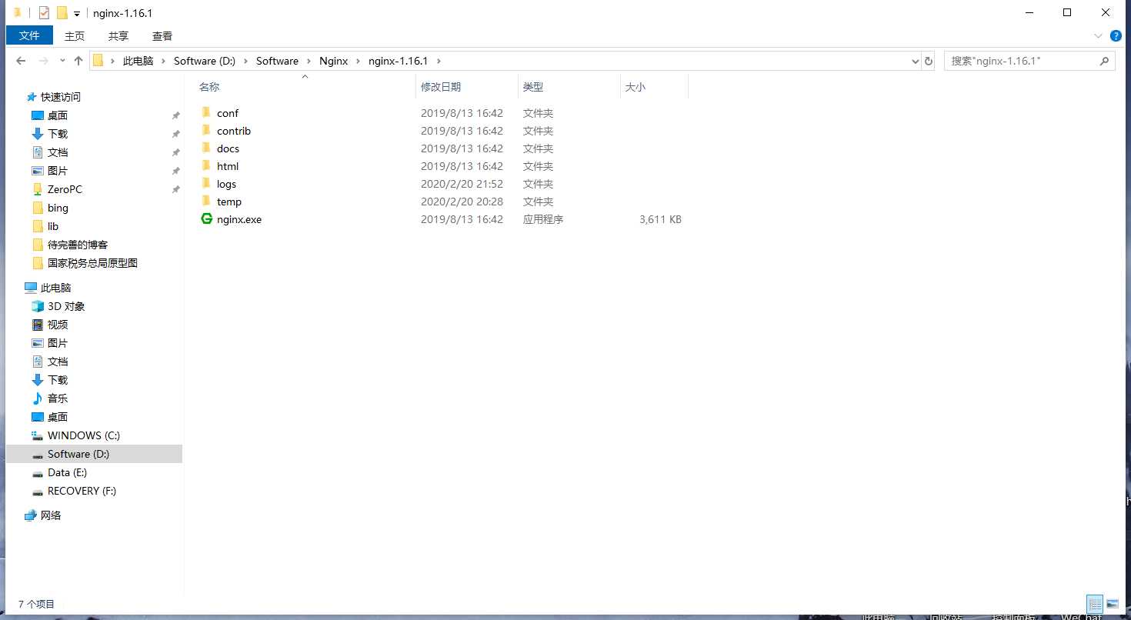This screenshot has height=620, width=1131.
Task: Open the contrib folder icon
Action: point(206,130)
